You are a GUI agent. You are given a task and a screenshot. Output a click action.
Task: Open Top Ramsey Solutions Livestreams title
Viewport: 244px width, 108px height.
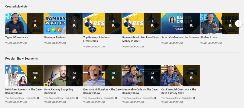(x=97, y=39)
